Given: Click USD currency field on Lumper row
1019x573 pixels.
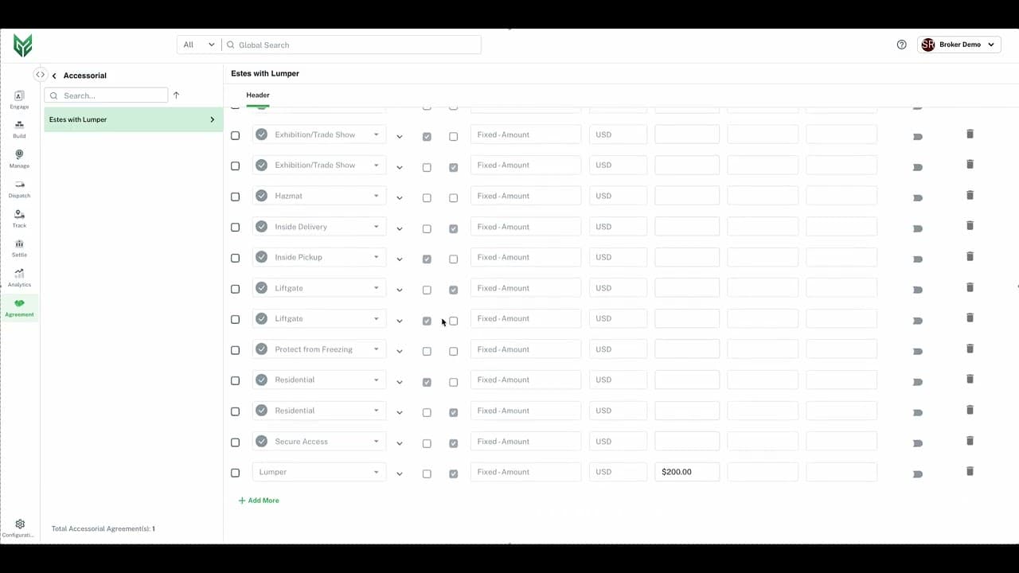Looking at the screenshot, I should [x=618, y=472].
